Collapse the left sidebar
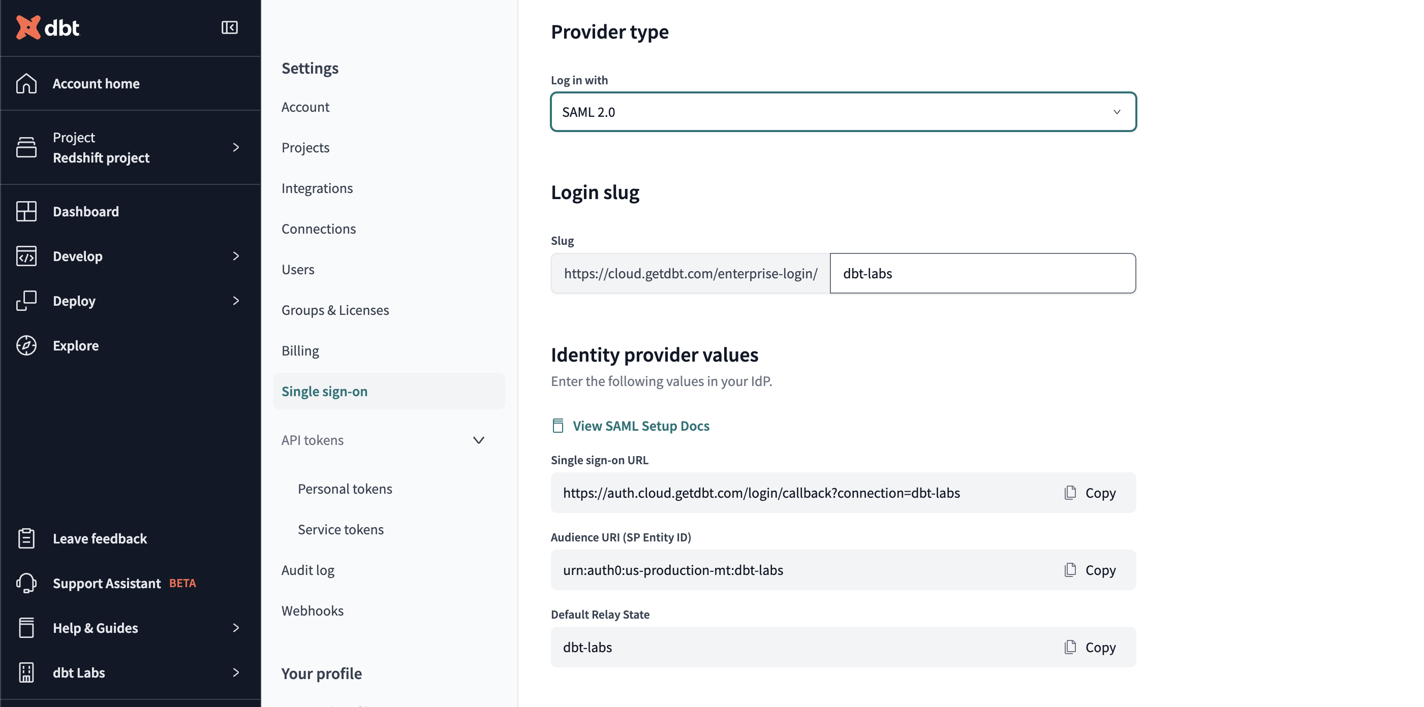 coord(229,27)
